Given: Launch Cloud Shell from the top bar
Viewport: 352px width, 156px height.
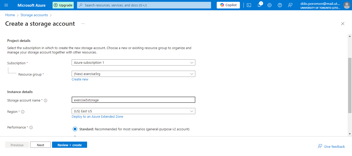Looking at the screenshot, I should coord(249,5).
